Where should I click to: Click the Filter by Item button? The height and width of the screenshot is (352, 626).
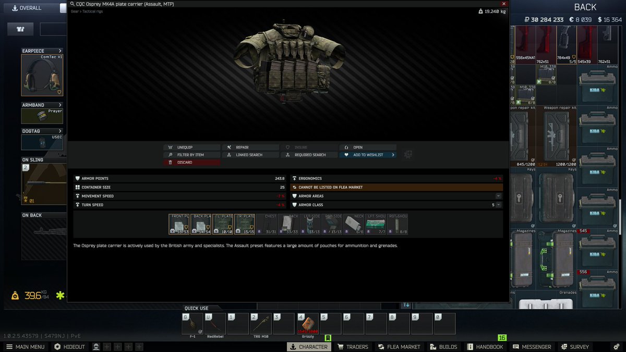[x=191, y=155]
